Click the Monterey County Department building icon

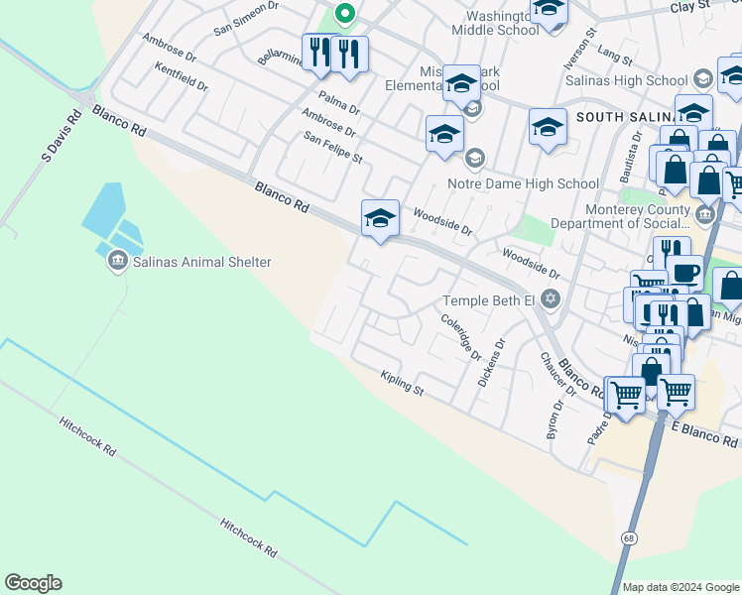point(705,215)
